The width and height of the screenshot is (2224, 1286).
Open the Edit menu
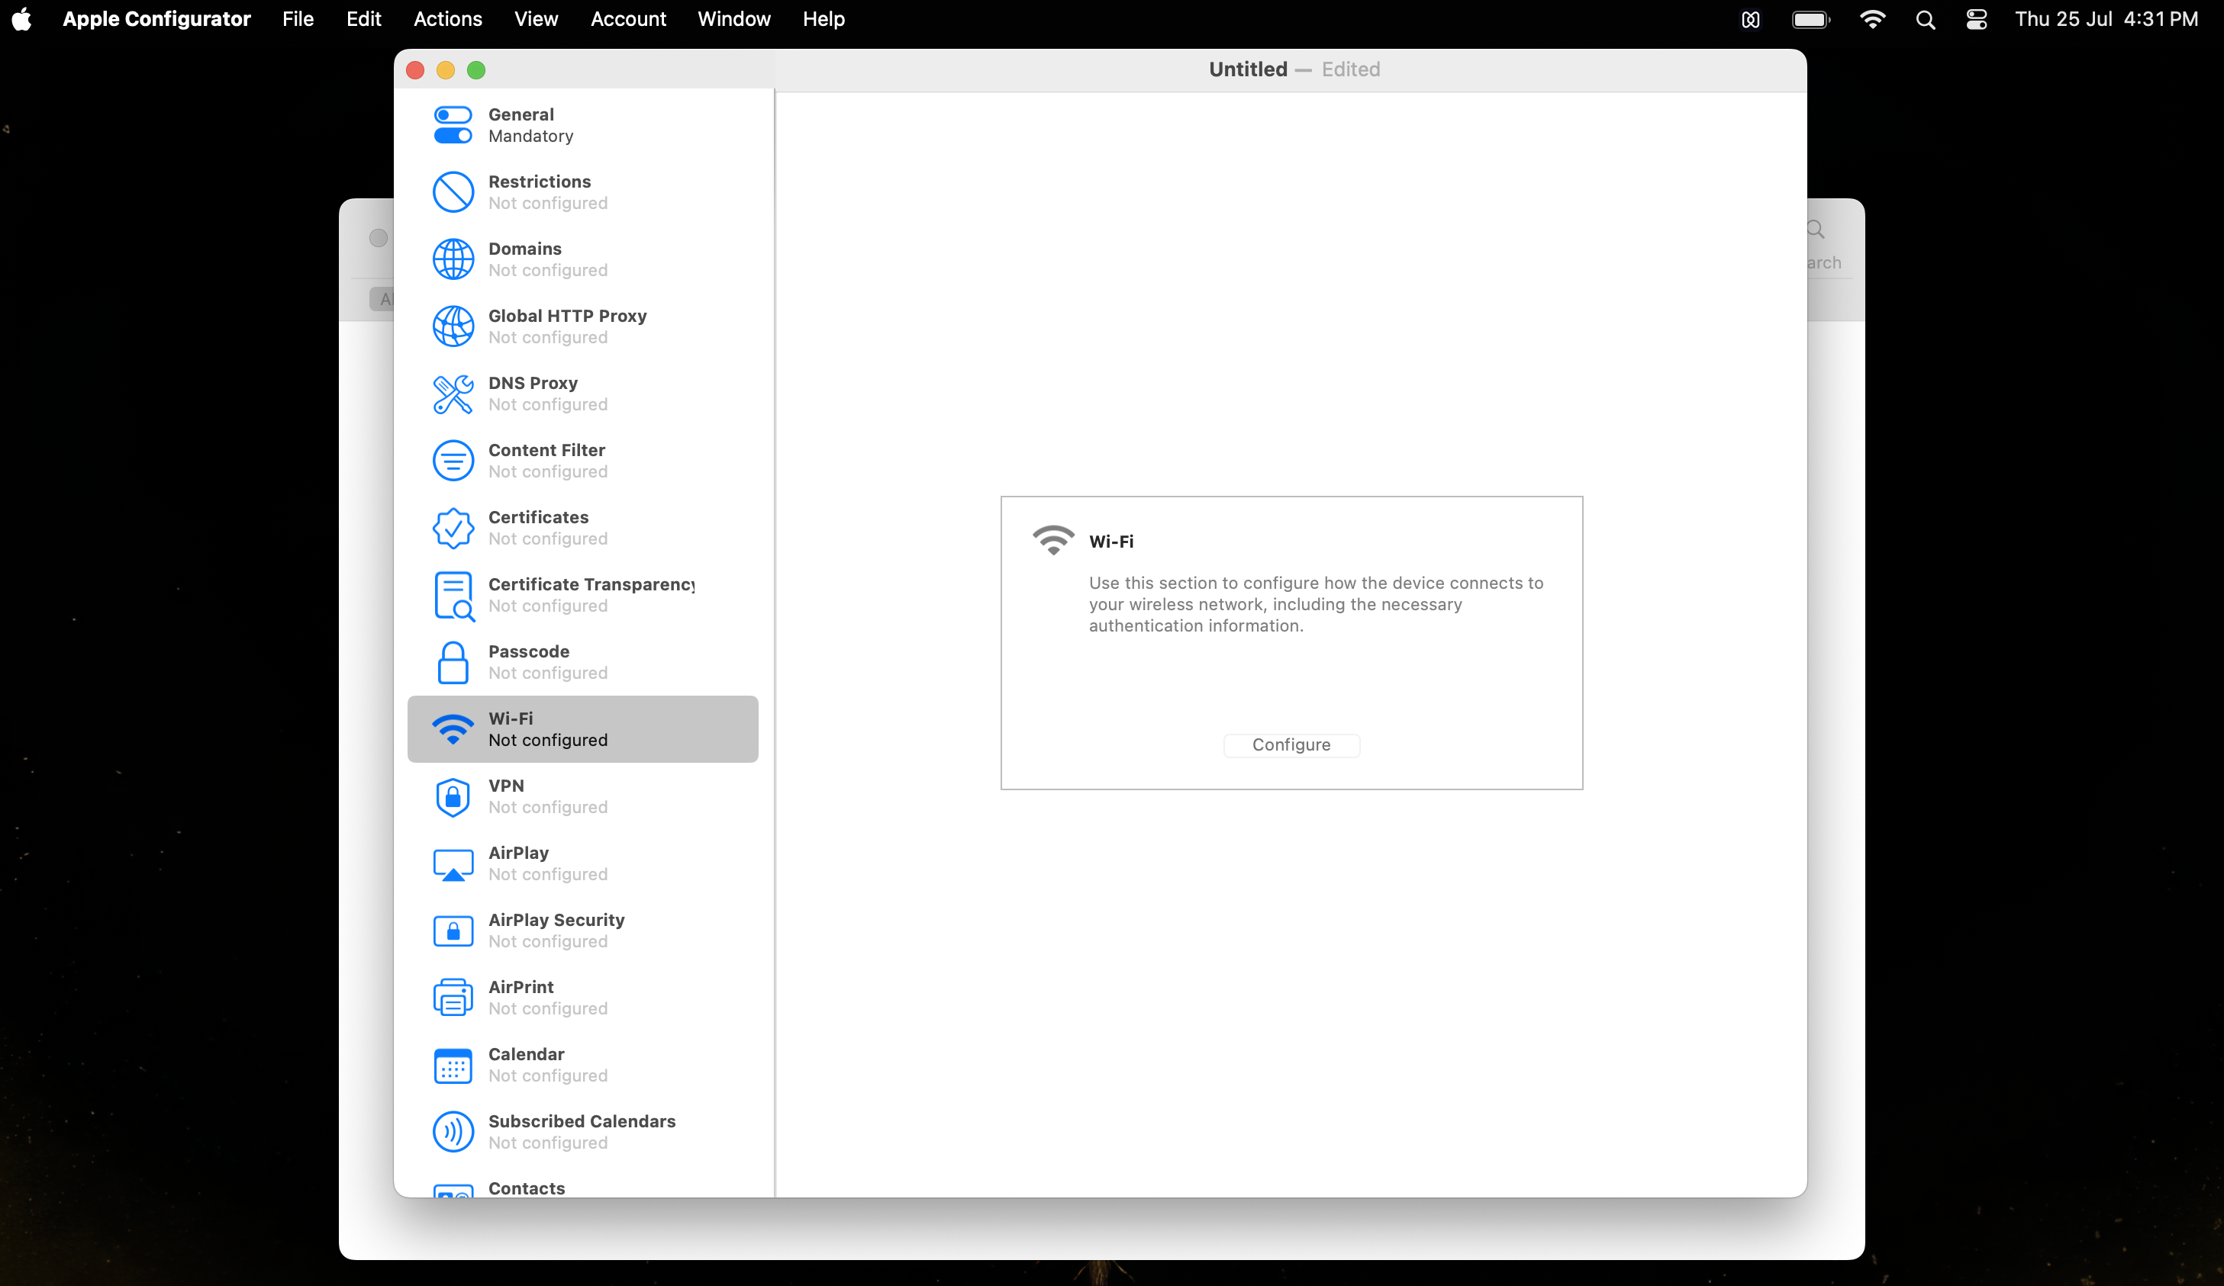pos(363,19)
